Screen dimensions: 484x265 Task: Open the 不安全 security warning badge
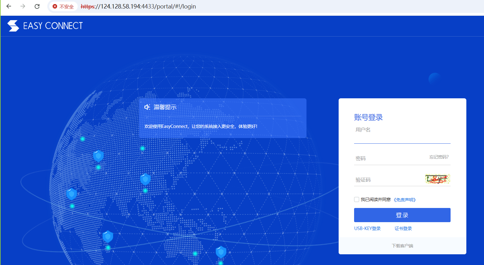click(x=63, y=6)
